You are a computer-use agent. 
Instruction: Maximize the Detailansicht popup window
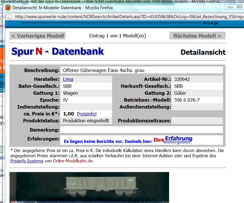coord(239,6)
